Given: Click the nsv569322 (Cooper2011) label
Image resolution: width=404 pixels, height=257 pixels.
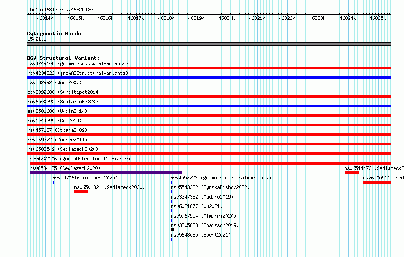Looking at the screenshot, I should coord(57,140).
